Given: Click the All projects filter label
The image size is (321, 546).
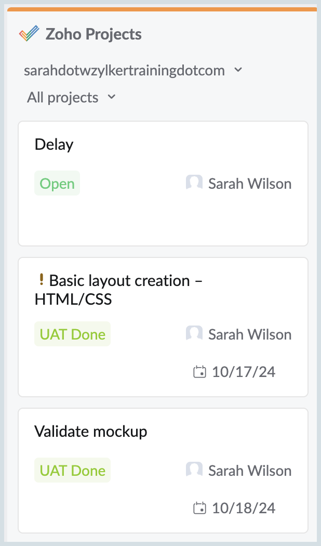Looking at the screenshot, I should click(62, 97).
